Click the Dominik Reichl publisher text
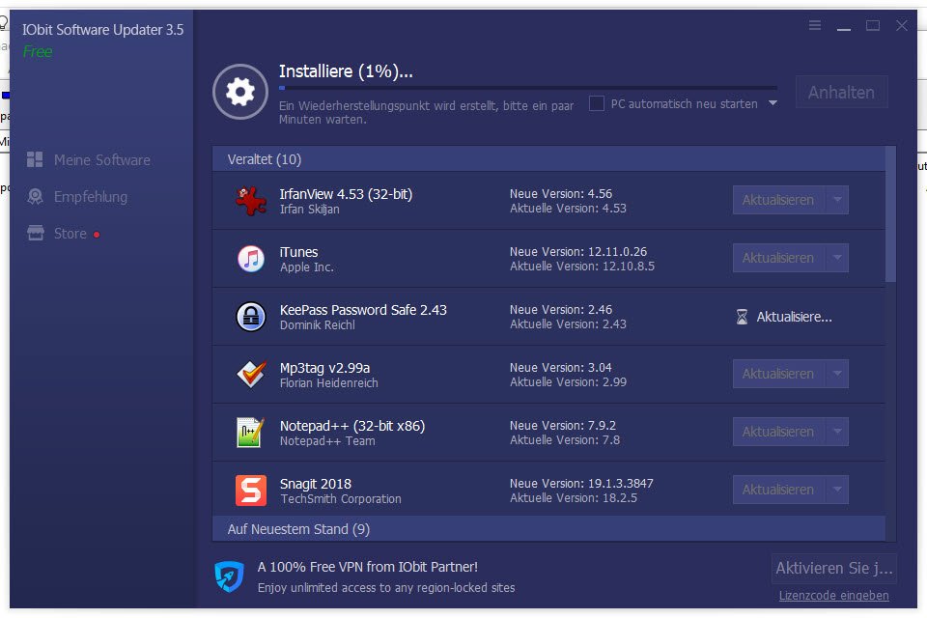Viewport: 927px width, 618px height. point(318,324)
